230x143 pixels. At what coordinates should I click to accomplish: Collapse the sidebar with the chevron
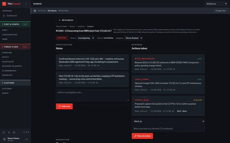point(26,4)
